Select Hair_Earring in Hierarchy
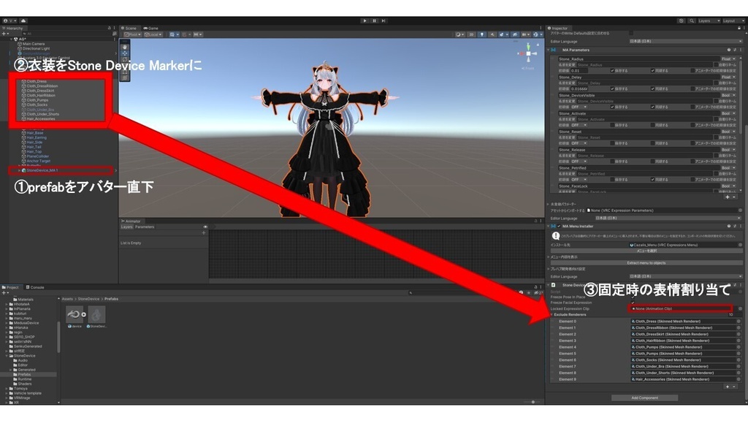748x421 pixels. tap(37, 137)
